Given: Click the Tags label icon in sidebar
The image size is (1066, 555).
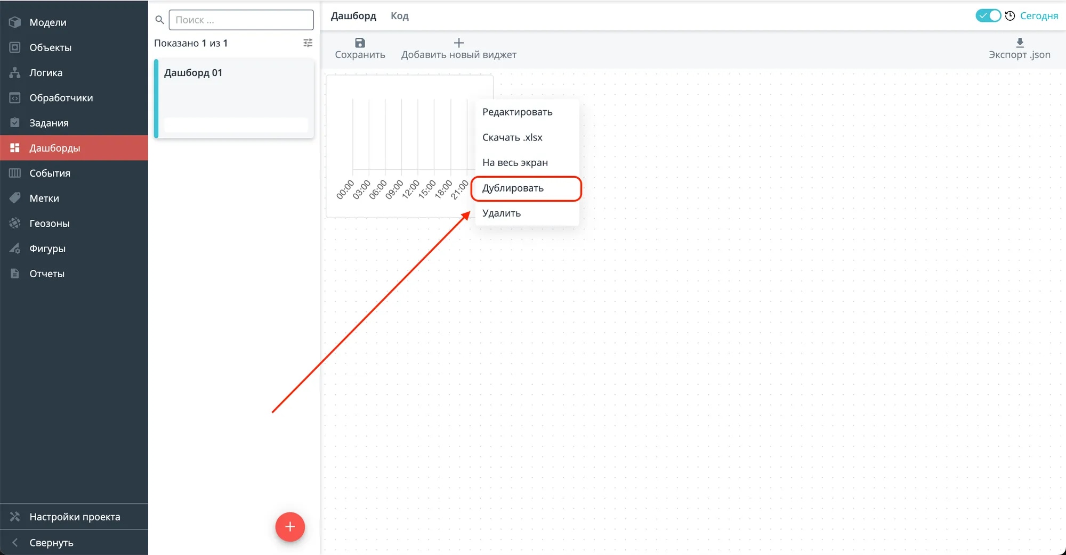Looking at the screenshot, I should coord(15,198).
